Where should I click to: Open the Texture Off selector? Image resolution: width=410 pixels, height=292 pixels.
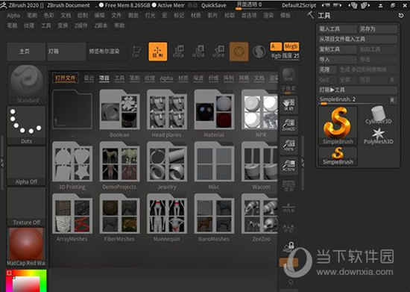26,207
